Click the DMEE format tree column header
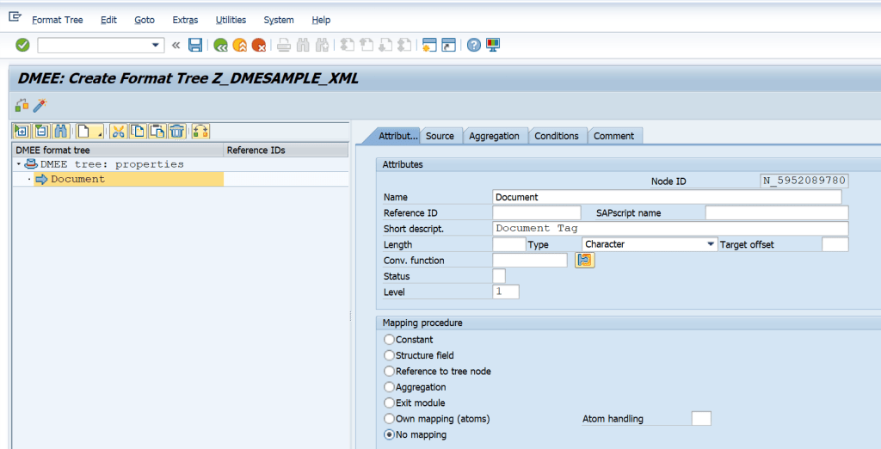 click(x=118, y=150)
